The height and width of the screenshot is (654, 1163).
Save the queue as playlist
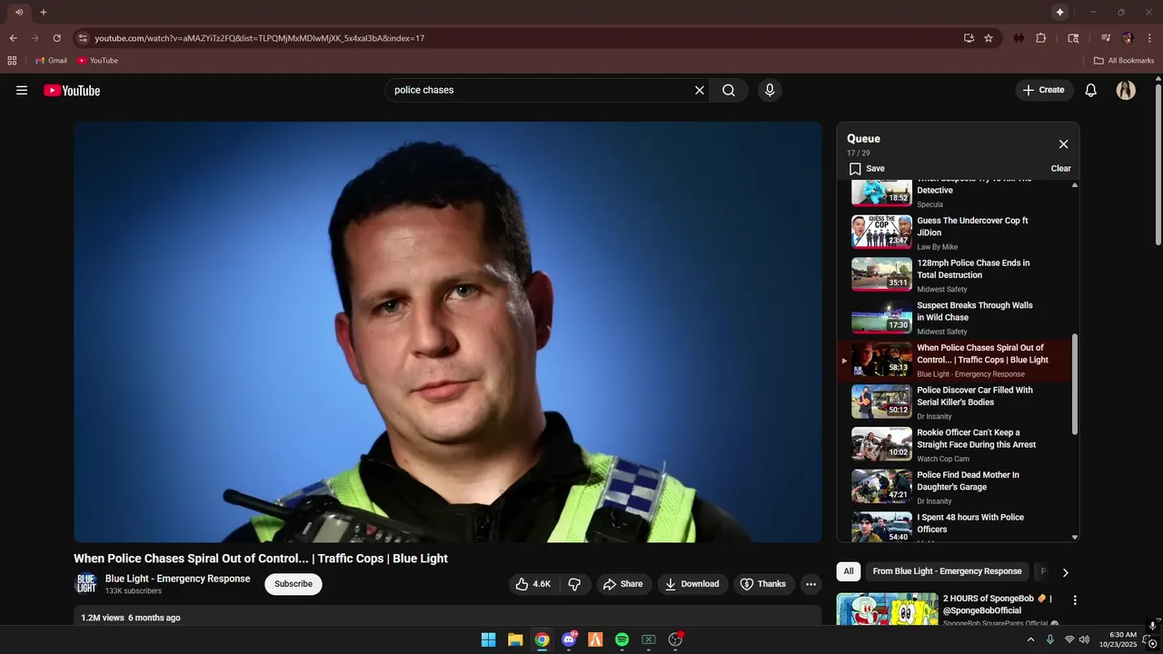tap(867, 168)
